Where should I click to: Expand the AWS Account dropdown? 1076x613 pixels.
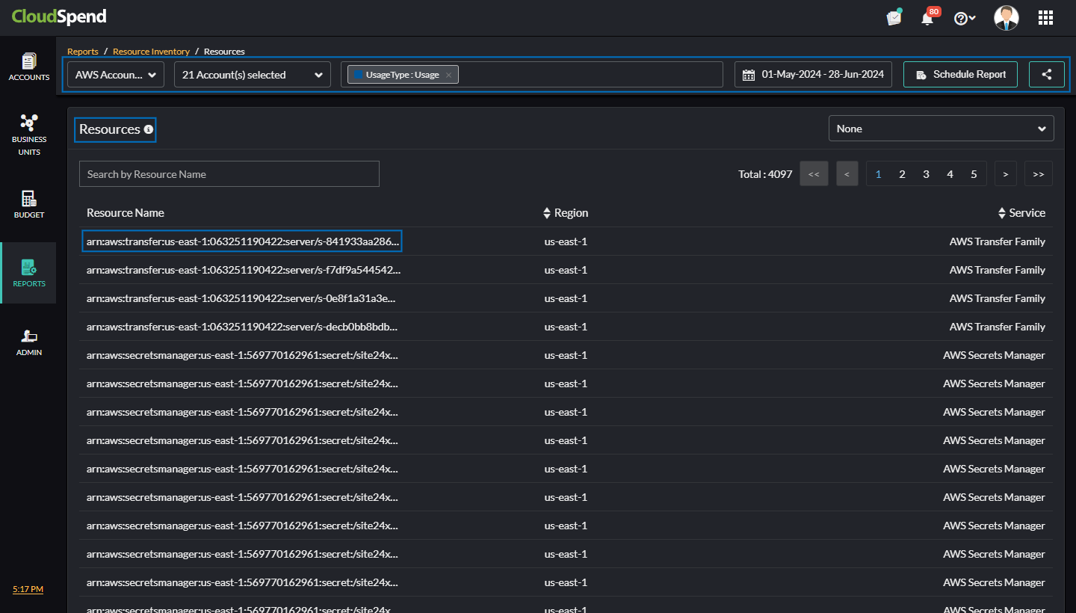116,75
